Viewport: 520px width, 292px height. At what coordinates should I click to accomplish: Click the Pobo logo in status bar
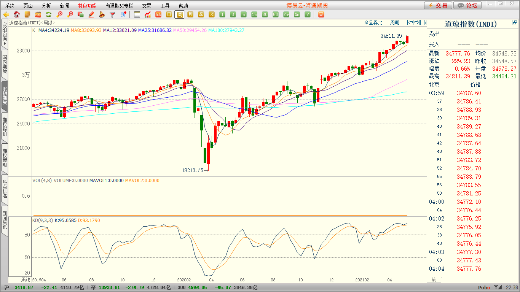pos(484,288)
